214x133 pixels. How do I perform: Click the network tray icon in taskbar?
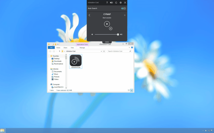(x=209, y=130)
